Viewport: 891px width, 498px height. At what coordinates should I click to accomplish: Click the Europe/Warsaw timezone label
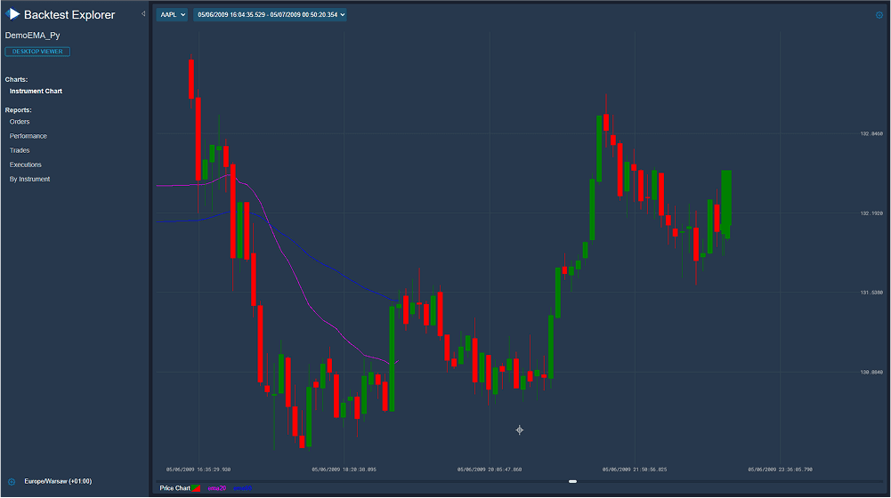coord(58,481)
